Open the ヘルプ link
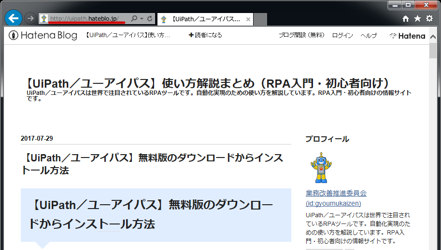The image size is (441, 250). coord(369,36)
